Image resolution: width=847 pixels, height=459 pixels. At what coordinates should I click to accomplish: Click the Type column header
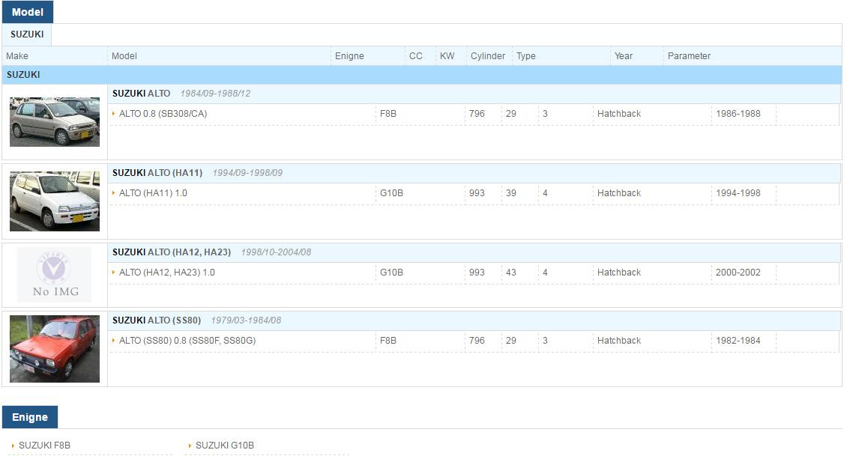pos(526,56)
